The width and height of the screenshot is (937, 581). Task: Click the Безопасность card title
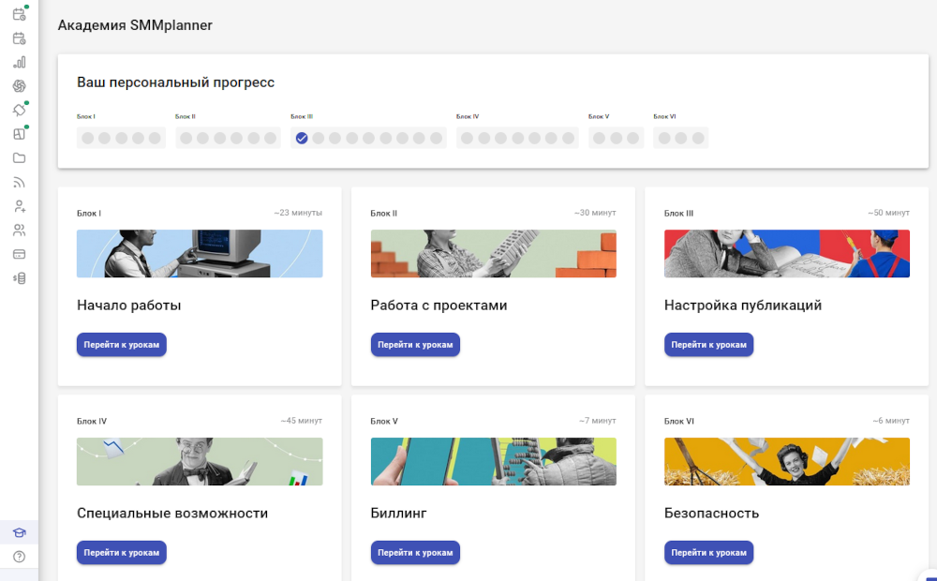[712, 514]
